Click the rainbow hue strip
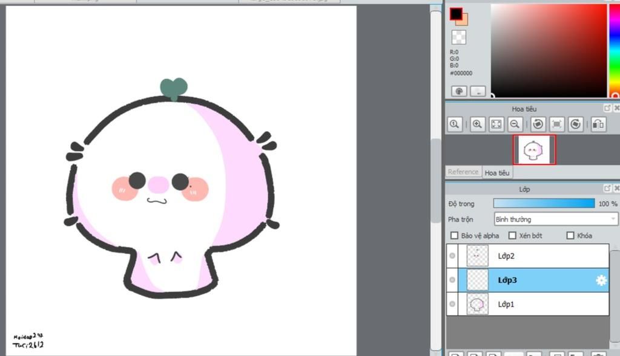Image resolution: width=620 pixels, height=356 pixels. point(615,51)
